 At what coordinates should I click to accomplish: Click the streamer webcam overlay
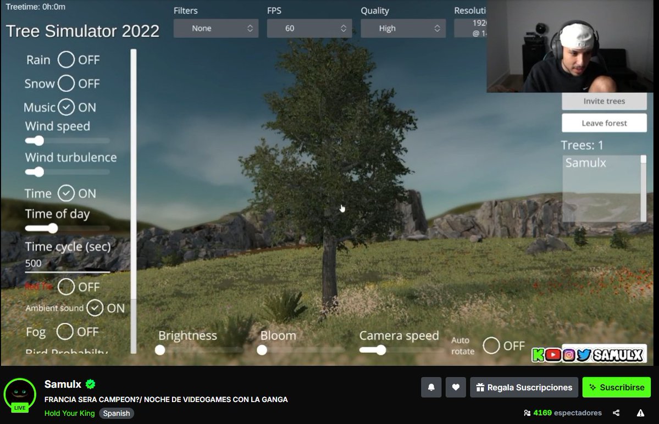tap(570, 46)
